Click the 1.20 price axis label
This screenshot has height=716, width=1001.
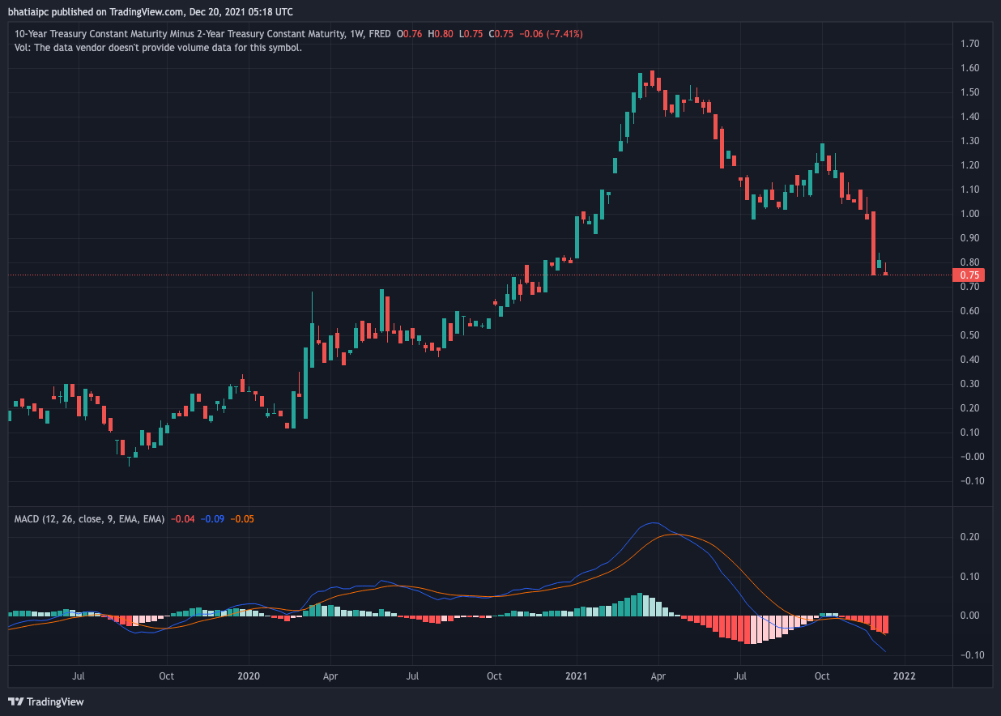pos(969,165)
